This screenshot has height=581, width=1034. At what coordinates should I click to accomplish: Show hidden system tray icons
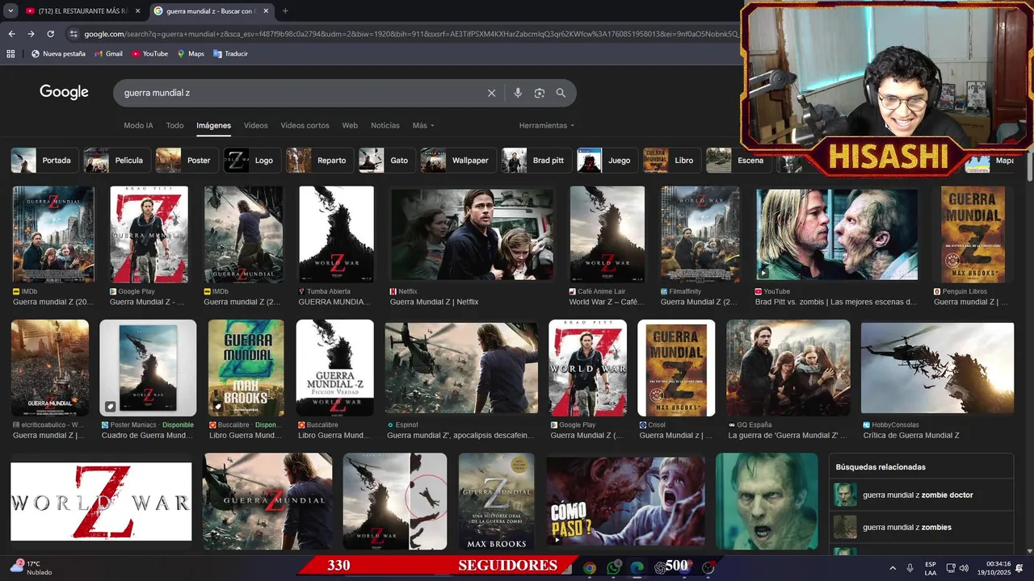click(x=893, y=568)
